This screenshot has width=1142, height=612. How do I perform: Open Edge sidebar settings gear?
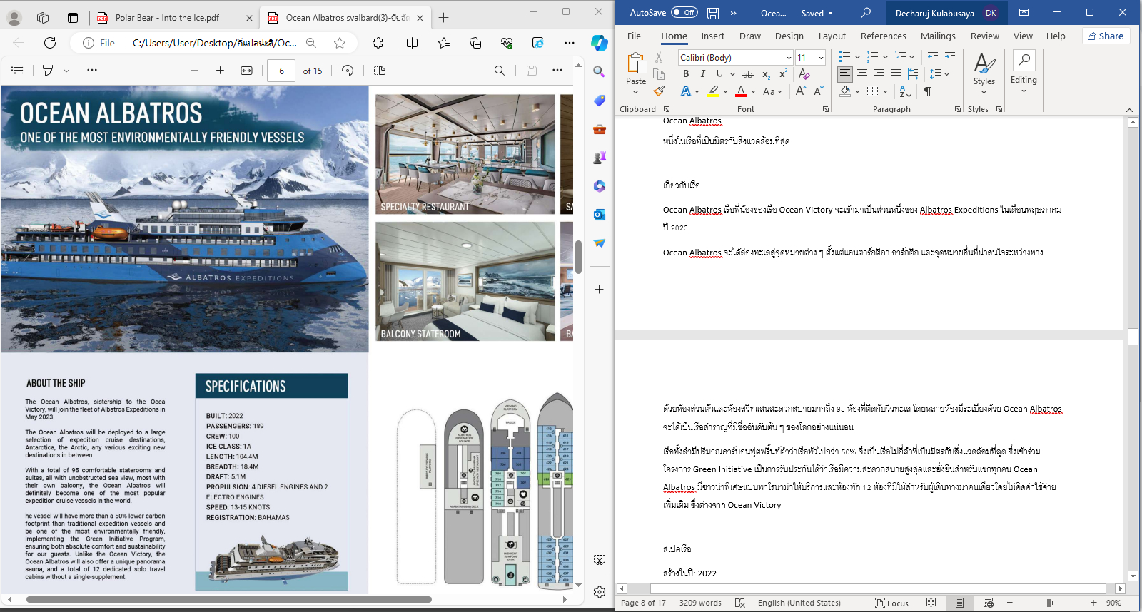(600, 592)
